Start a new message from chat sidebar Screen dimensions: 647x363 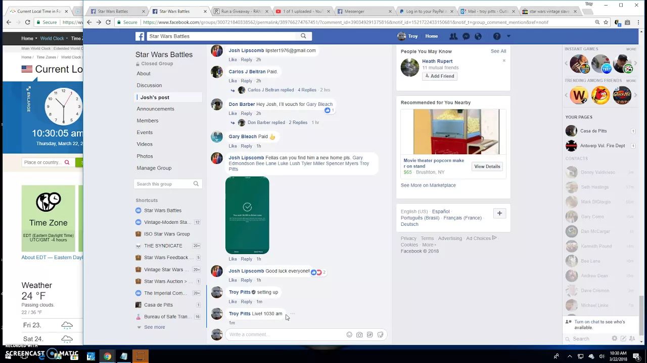tap(624, 339)
